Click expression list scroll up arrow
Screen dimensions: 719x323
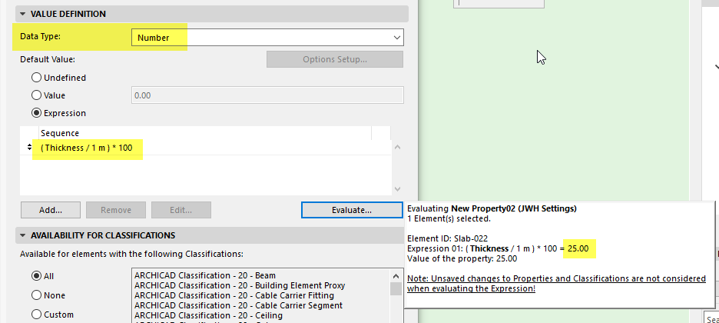pyautogui.click(x=398, y=148)
